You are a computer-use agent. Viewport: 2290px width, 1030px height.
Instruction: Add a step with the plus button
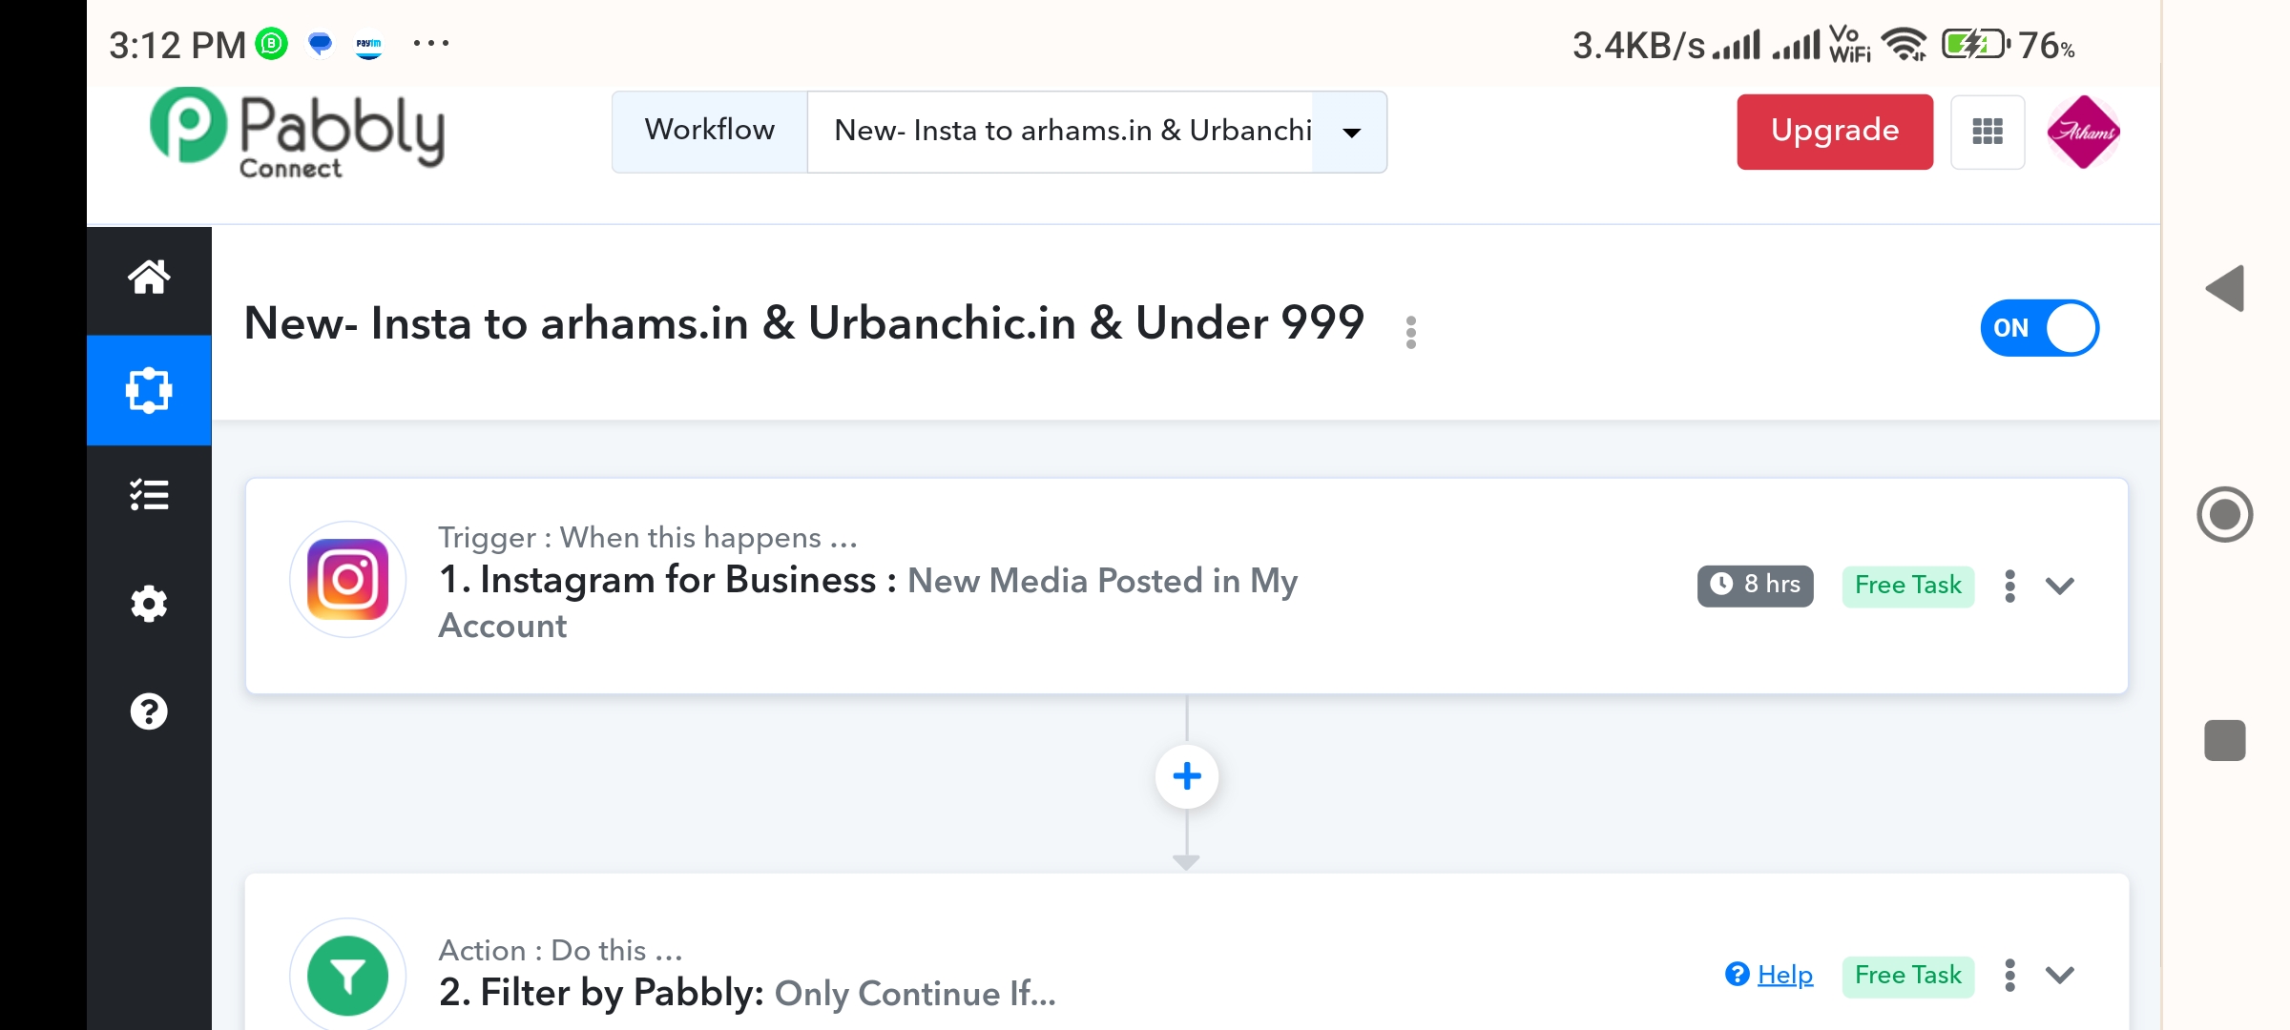point(1186,776)
